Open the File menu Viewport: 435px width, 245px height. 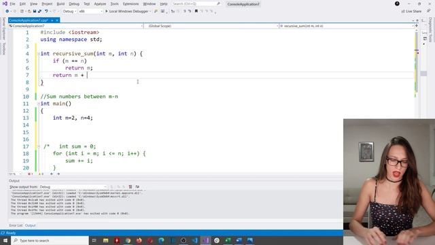click(x=12, y=4)
